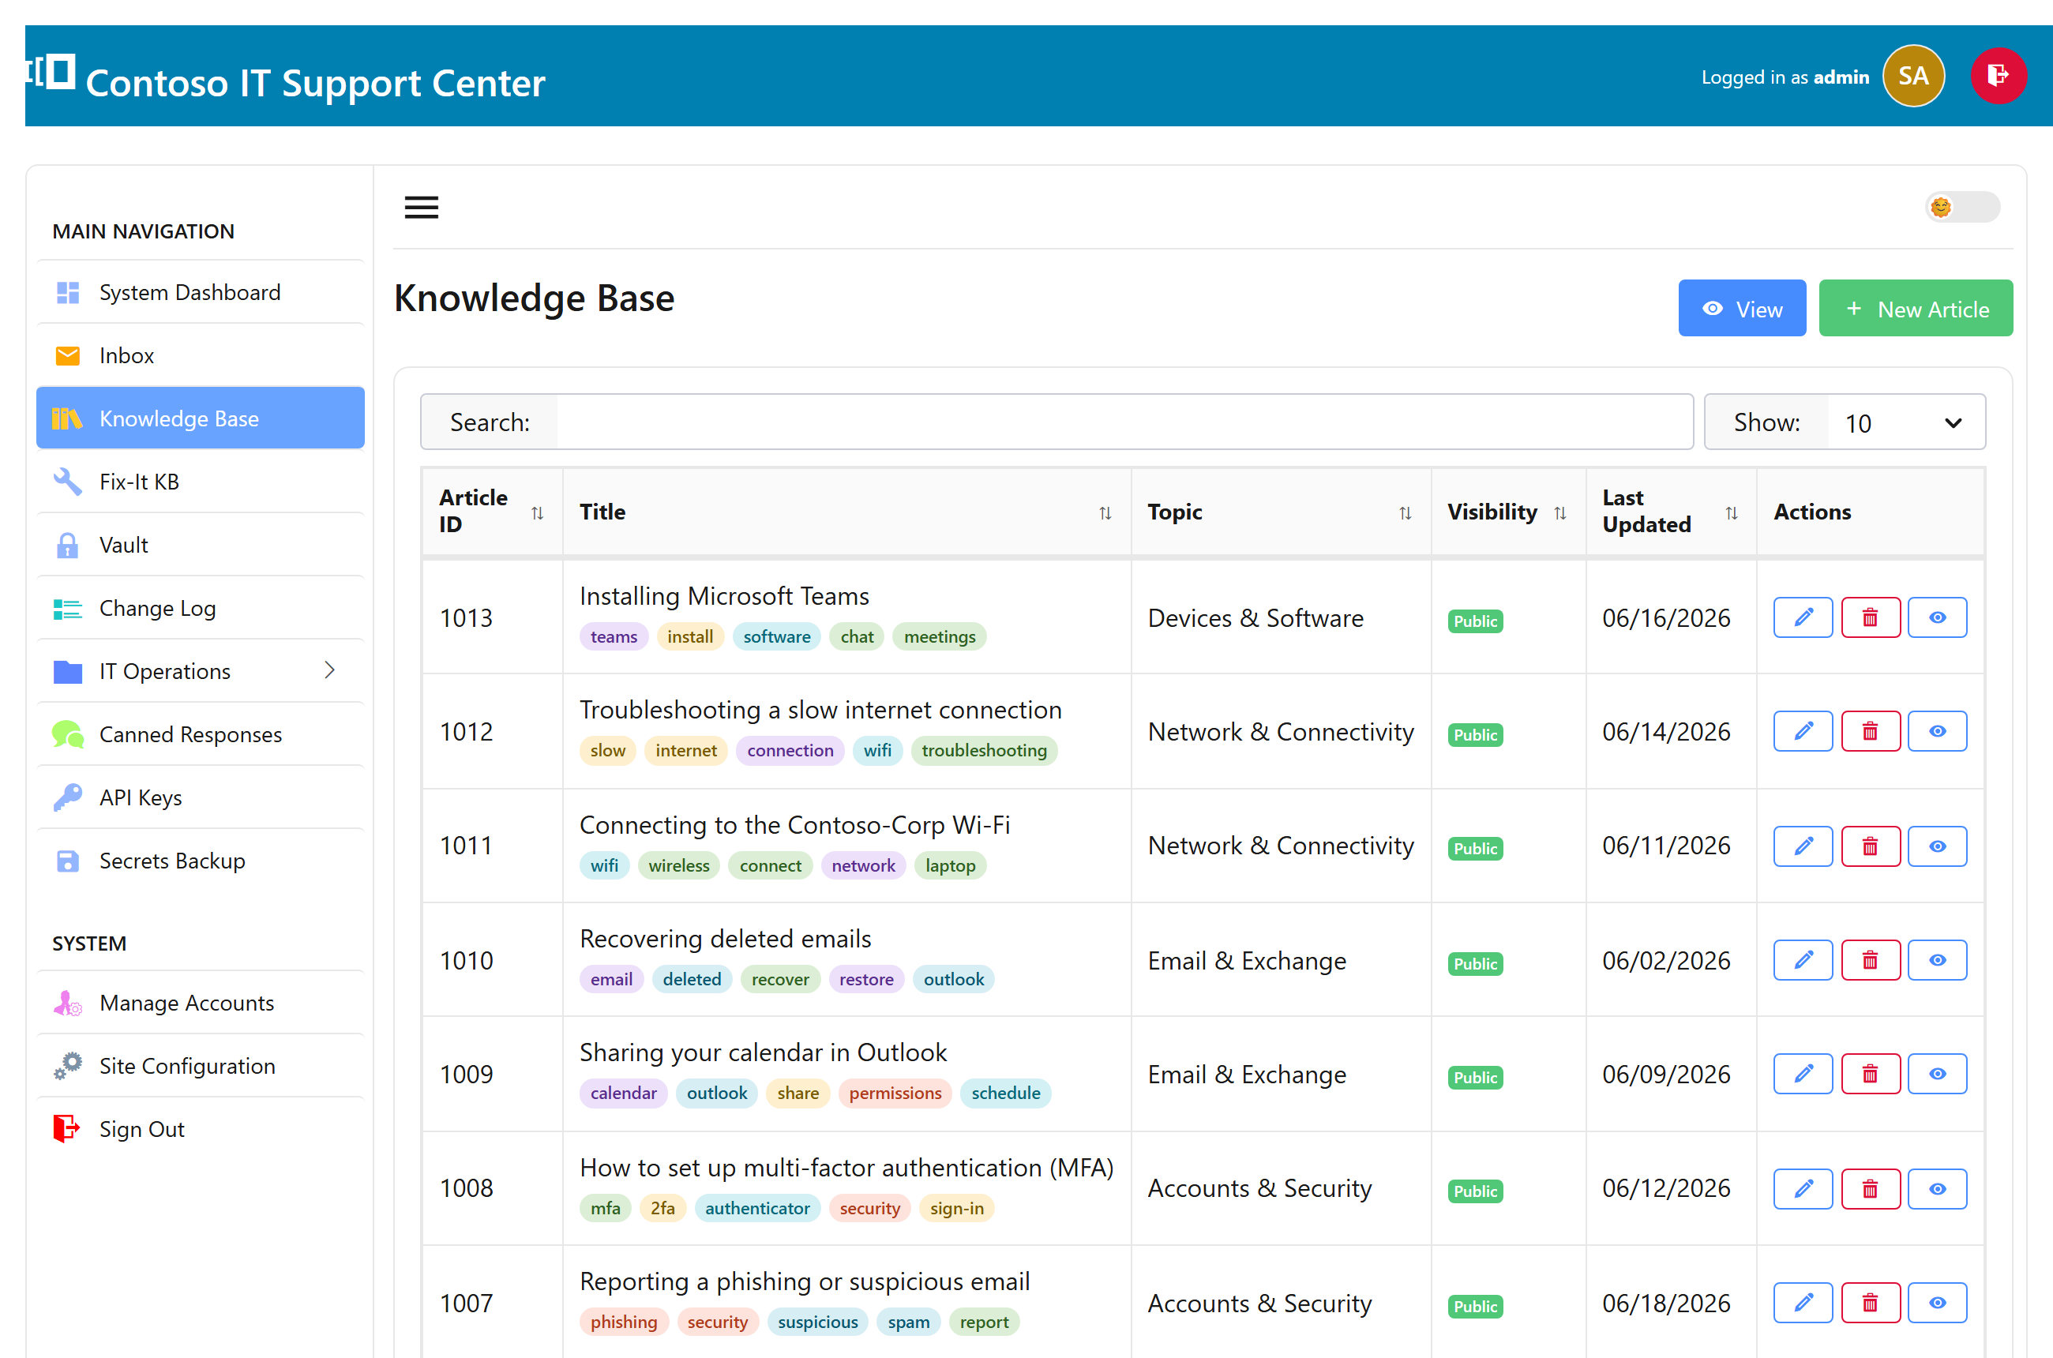Focus the Search input field
Screen dimensions: 2053x1358
(x=1124, y=422)
